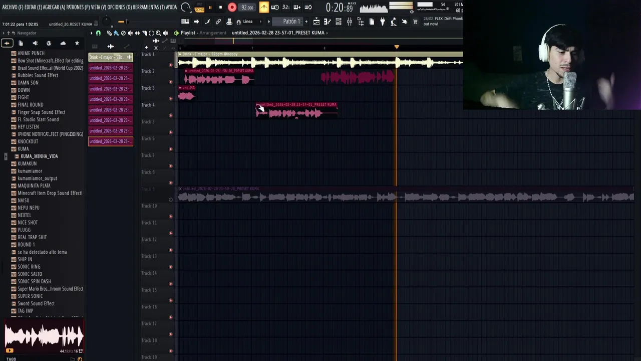The width and height of the screenshot is (641, 361).
Task: Select the Playback speaker tool in playlist
Action: click(165, 33)
